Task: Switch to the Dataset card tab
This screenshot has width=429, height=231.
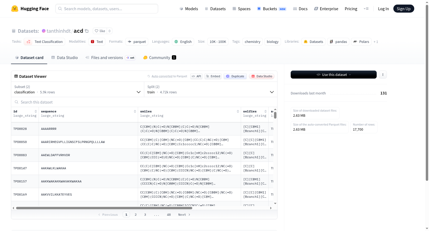Action: 29,57
